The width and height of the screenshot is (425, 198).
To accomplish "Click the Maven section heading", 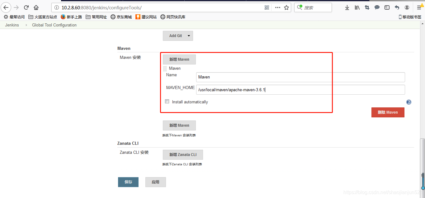I will [124, 49].
